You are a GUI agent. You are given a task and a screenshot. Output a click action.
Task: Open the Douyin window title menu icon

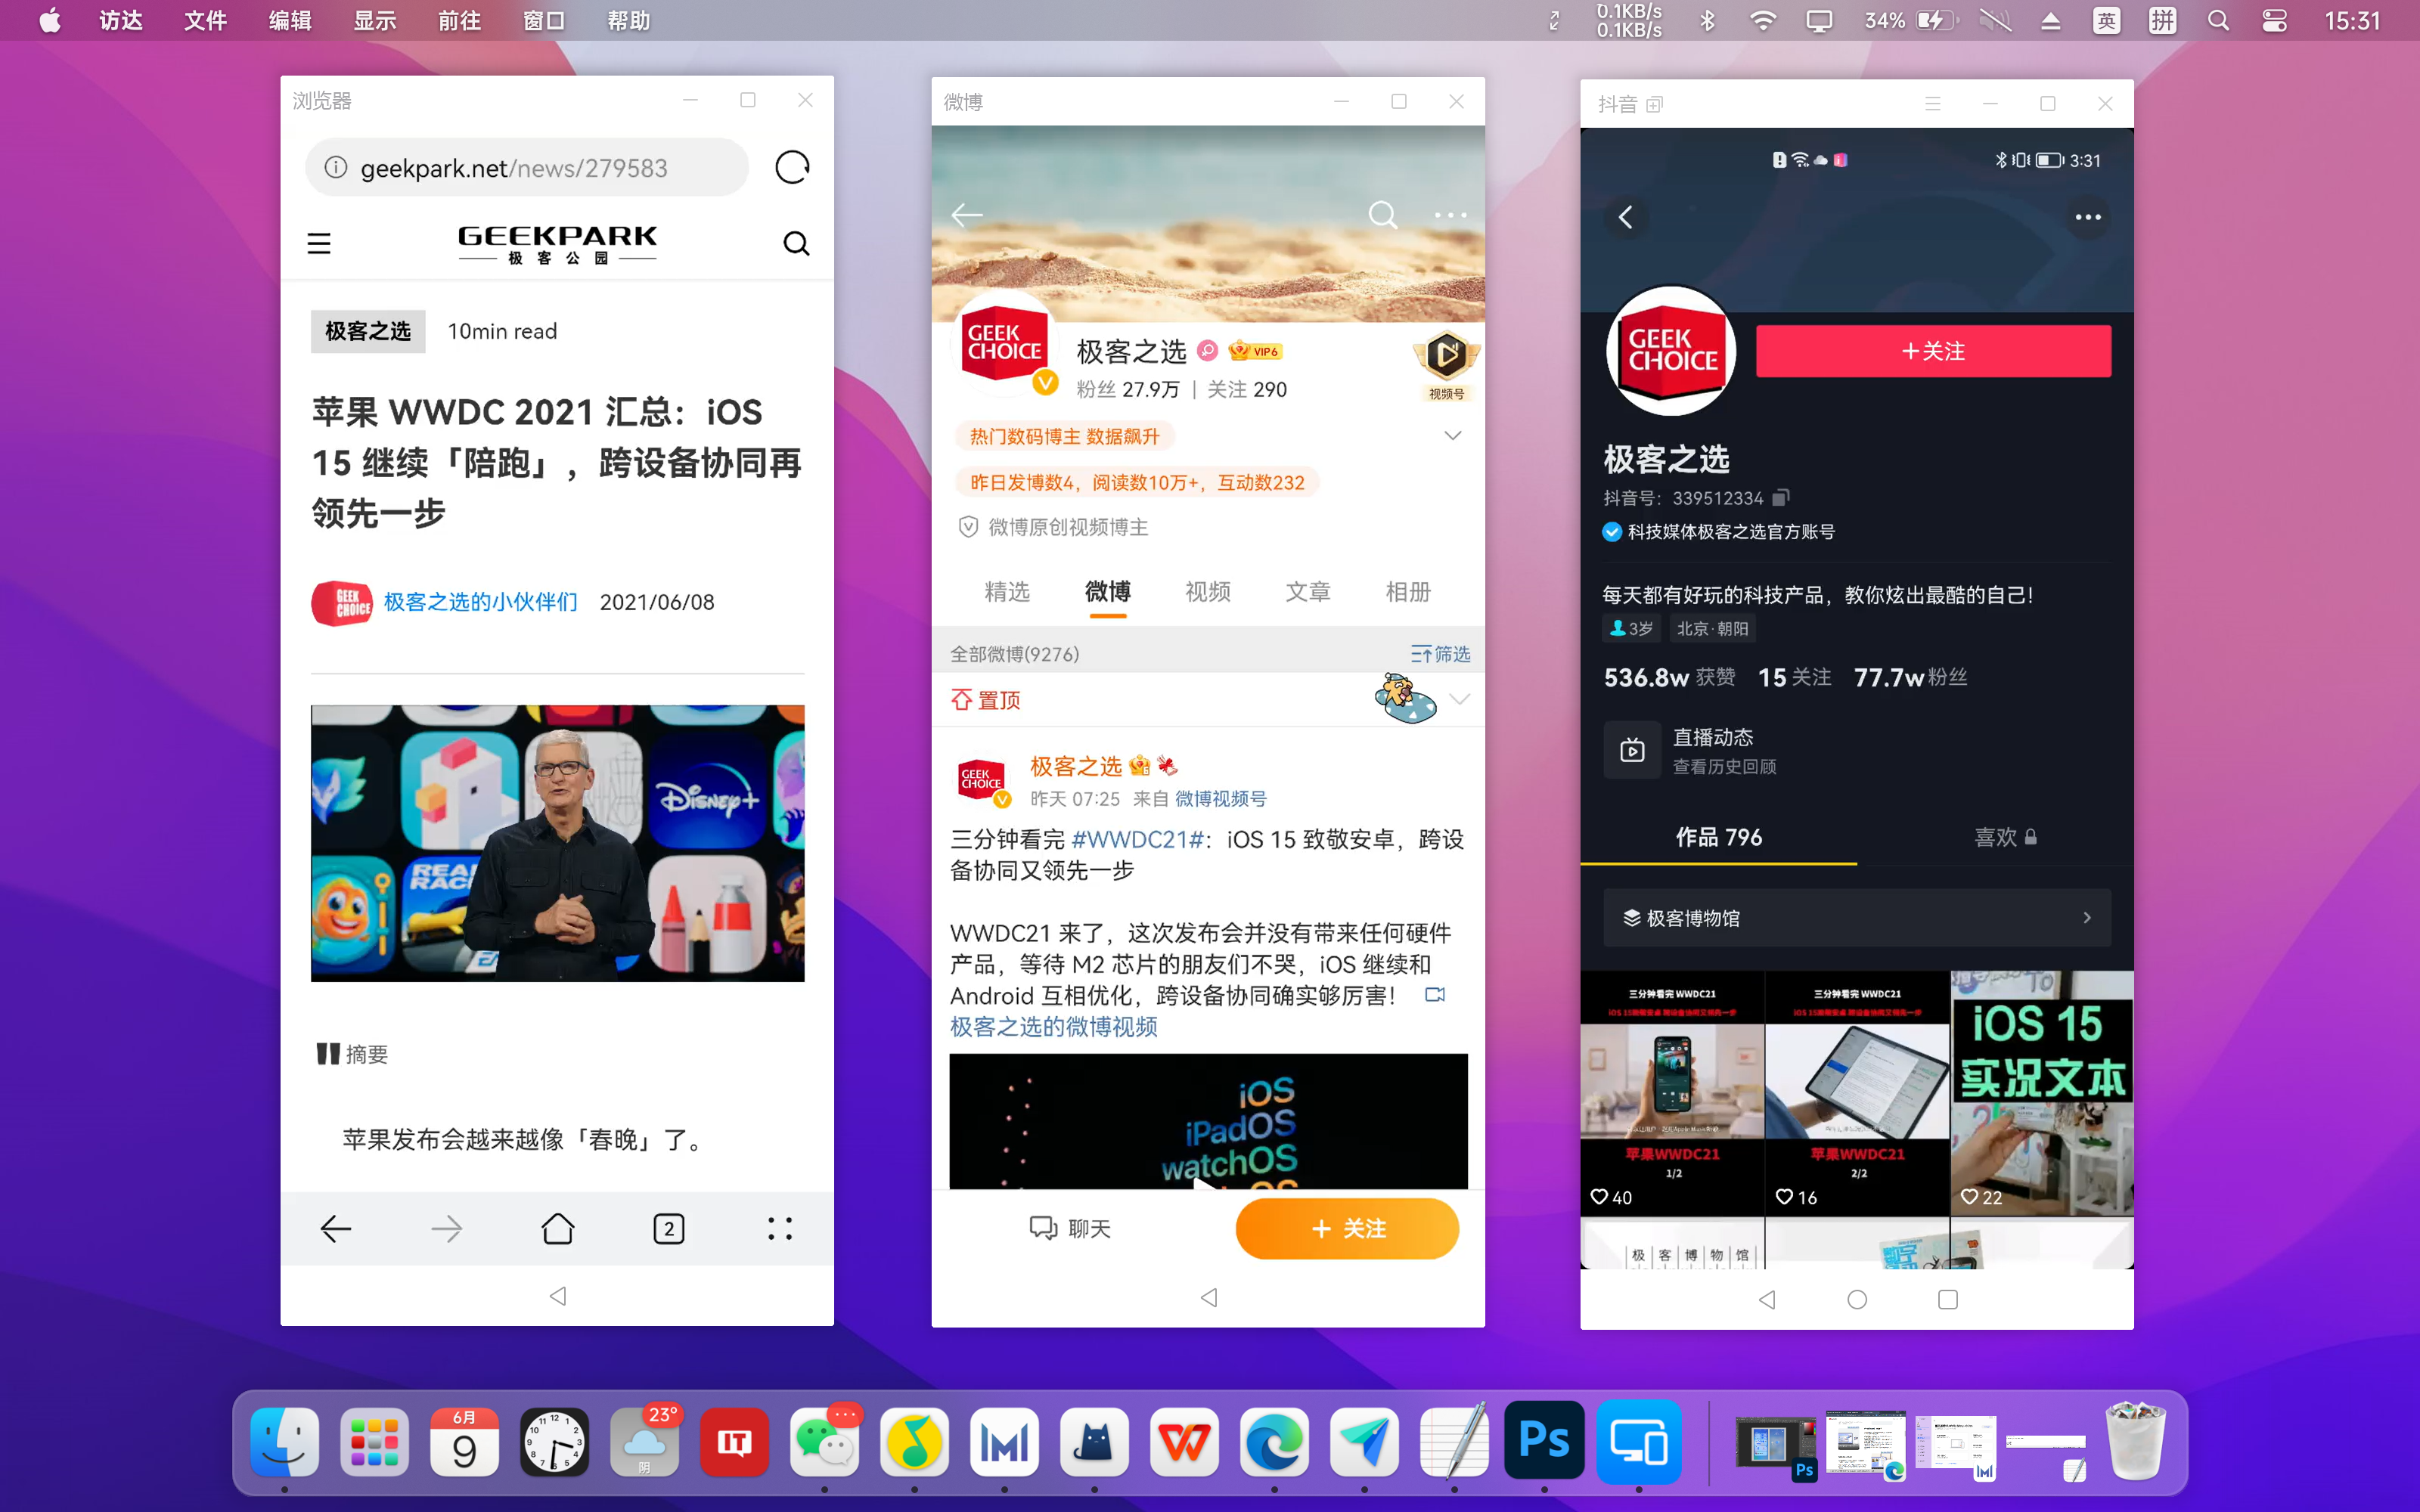tap(1933, 103)
